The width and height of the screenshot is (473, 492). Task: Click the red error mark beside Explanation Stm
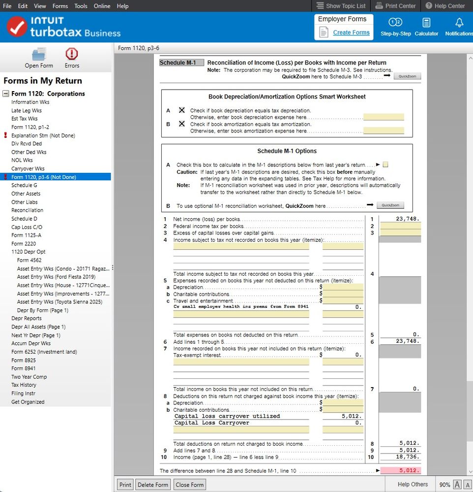point(5,135)
